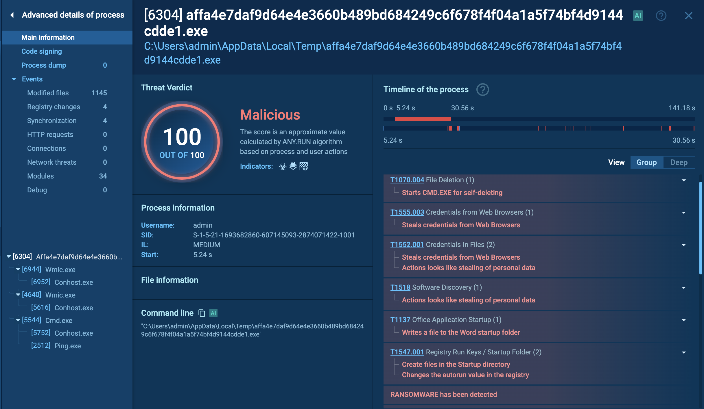This screenshot has height=409, width=704.
Task: Open the T1518 Software Discovery link
Action: click(400, 287)
